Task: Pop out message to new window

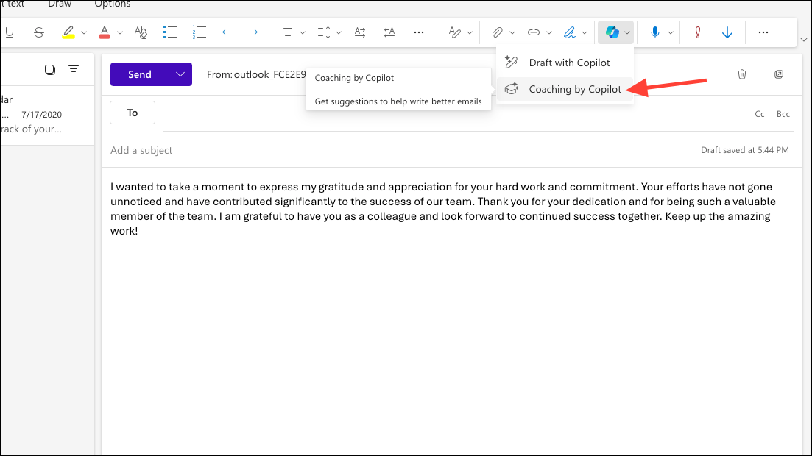Action: click(x=779, y=74)
